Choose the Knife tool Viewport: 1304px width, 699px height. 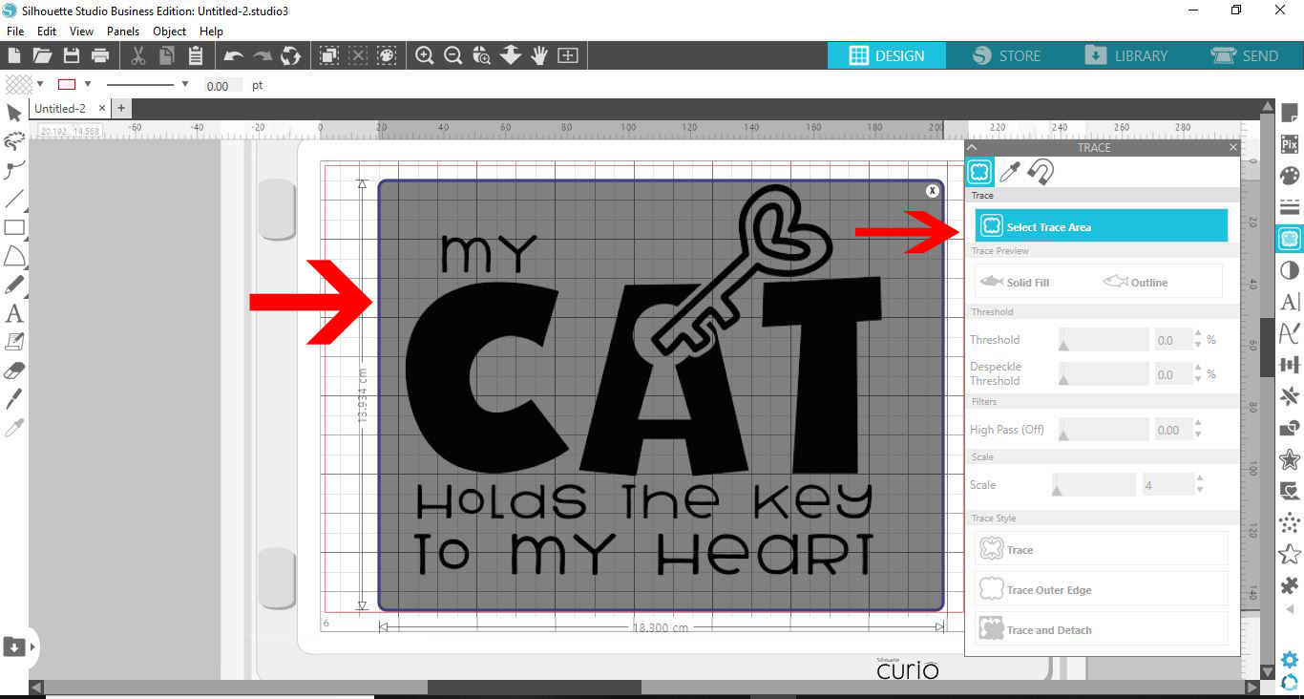[x=14, y=399]
